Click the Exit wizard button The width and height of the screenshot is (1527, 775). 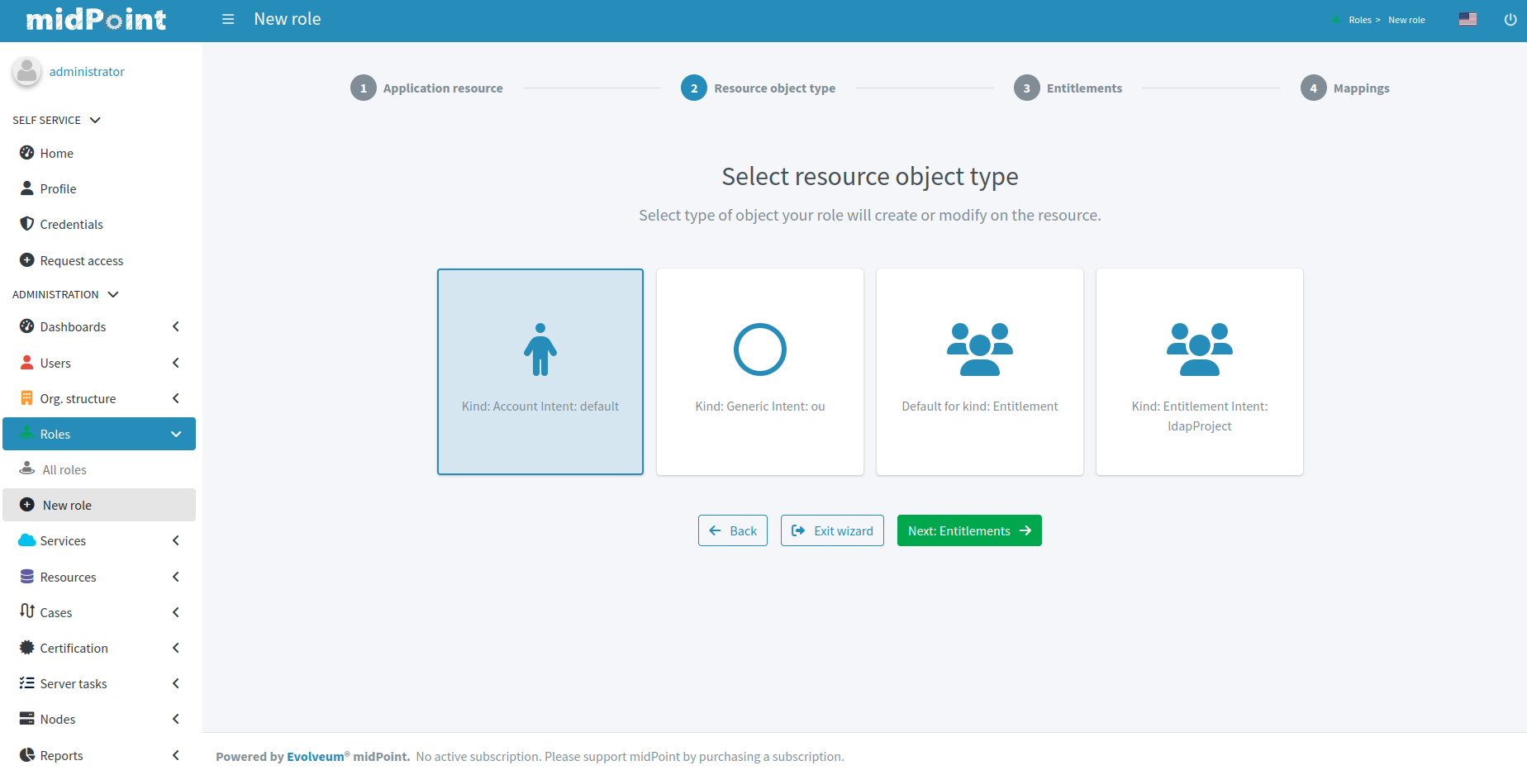pos(832,530)
